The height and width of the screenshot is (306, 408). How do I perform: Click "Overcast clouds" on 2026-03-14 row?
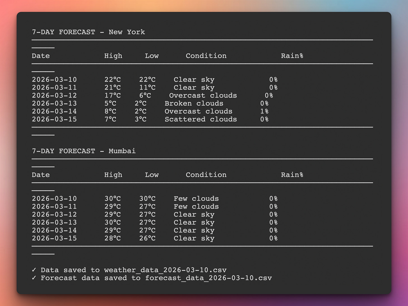pyautogui.click(x=199, y=111)
